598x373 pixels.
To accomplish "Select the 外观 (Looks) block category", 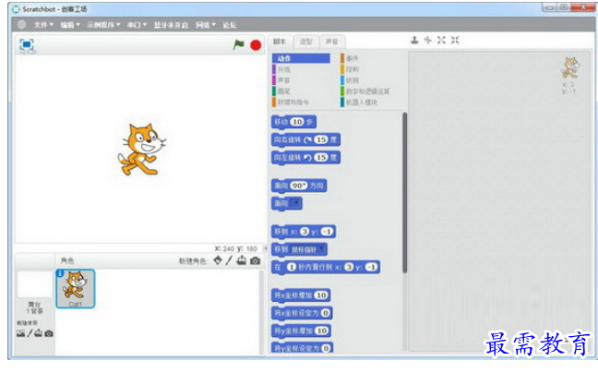I will (281, 69).
